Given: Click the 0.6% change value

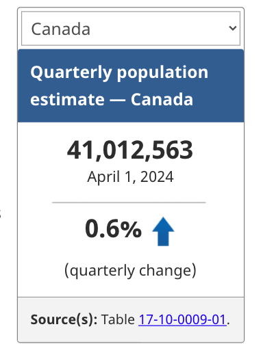Looking at the screenshot, I should pyautogui.click(x=114, y=228).
